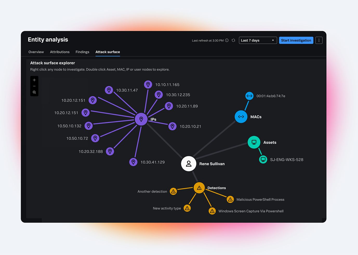The image size is (358, 255).
Task: Click the 00:01:4a:b6:74:7e MAC node
Action: click(x=249, y=96)
